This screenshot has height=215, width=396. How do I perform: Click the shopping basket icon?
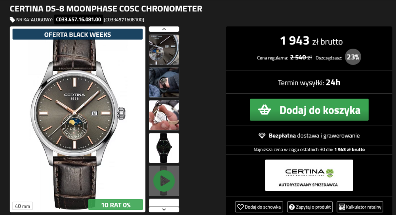(265, 110)
